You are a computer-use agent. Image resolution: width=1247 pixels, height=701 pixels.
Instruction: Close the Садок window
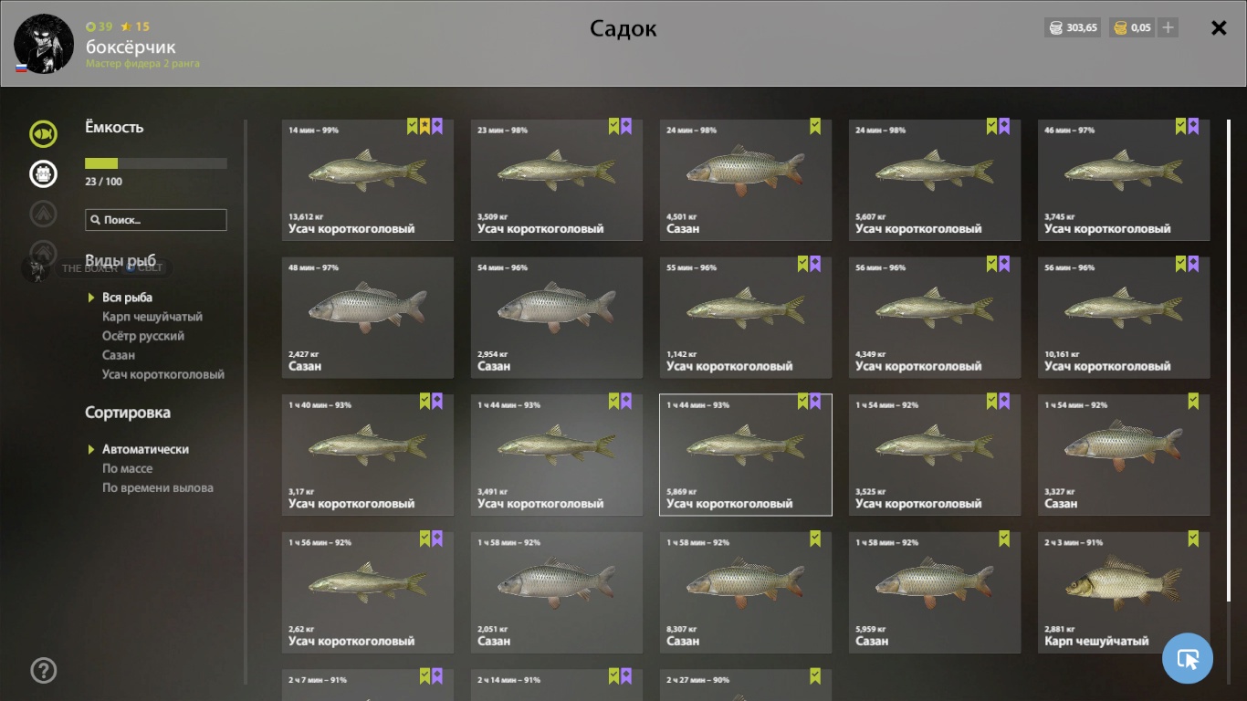click(1219, 28)
